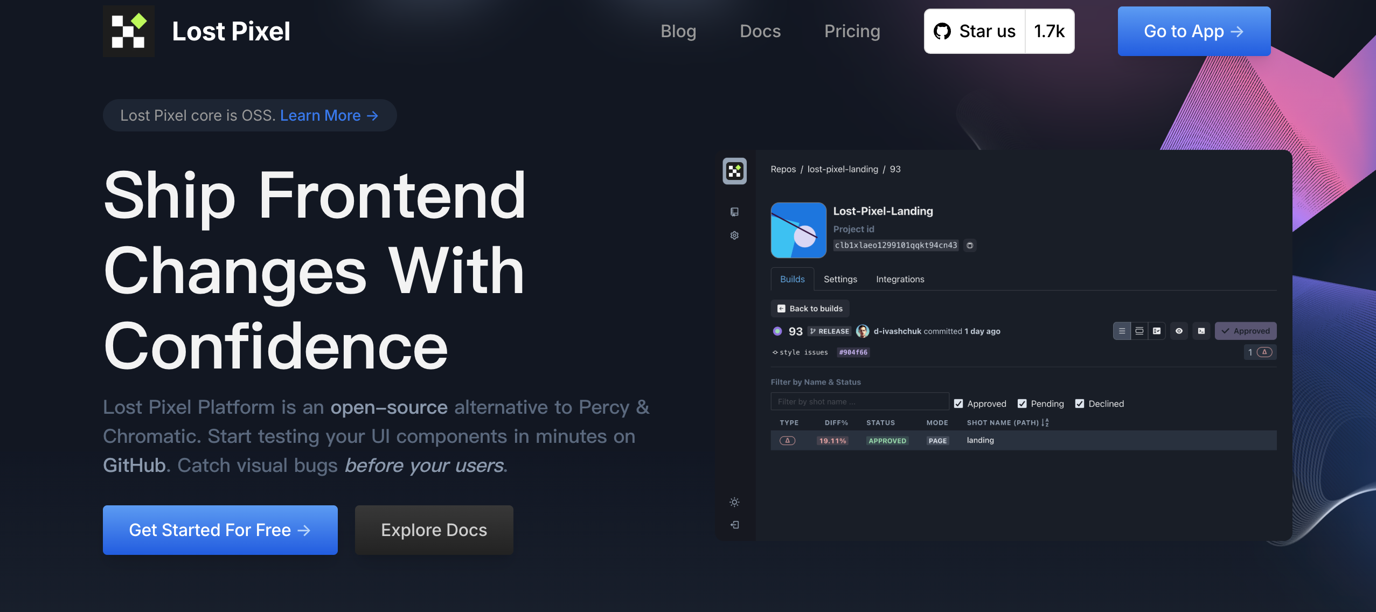The height and width of the screenshot is (612, 1376).
Task: Toggle the eye visibility icon in build toolbar
Action: [1179, 331]
